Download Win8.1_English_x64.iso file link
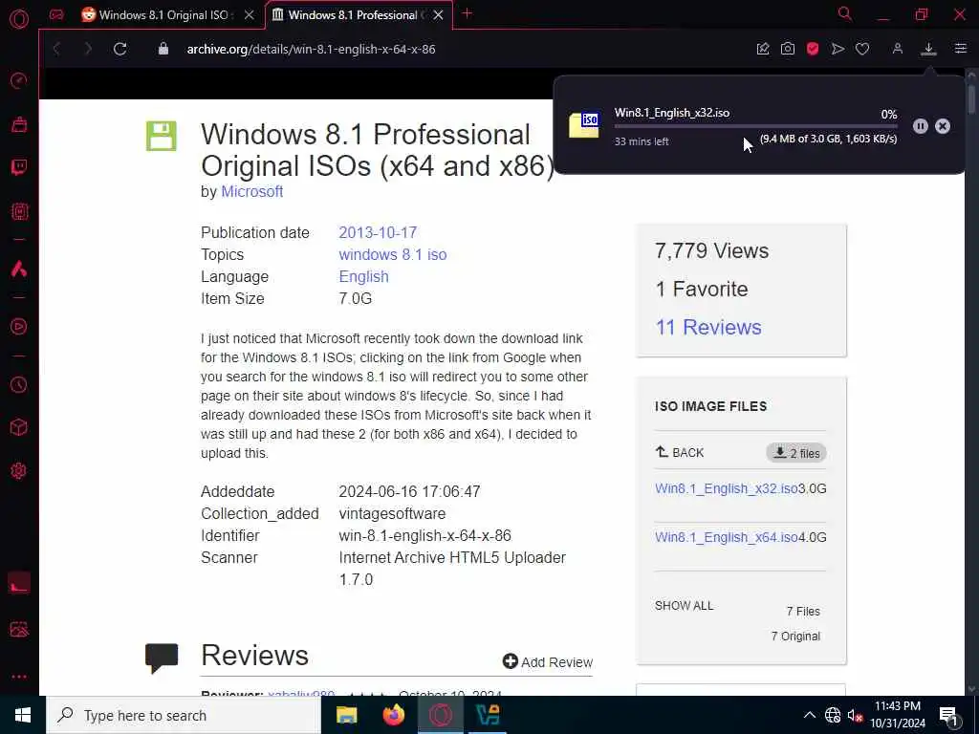The image size is (979, 734). 727,537
